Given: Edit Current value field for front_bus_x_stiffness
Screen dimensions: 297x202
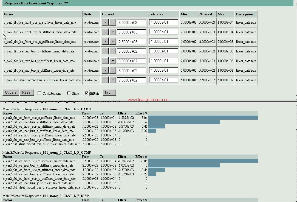Looking at the screenshot, I should click(x=131, y=23).
